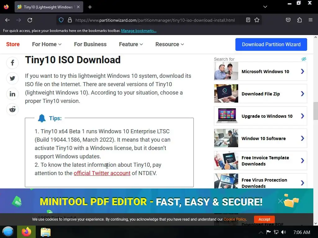Click the site security padlock icon
The width and height of the screenshot is (318, 238).
70,20
